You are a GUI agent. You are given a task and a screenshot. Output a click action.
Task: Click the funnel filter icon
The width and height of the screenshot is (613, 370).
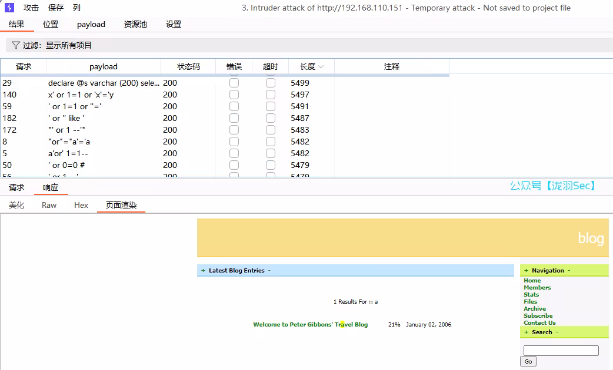click(x=15, y=45)
